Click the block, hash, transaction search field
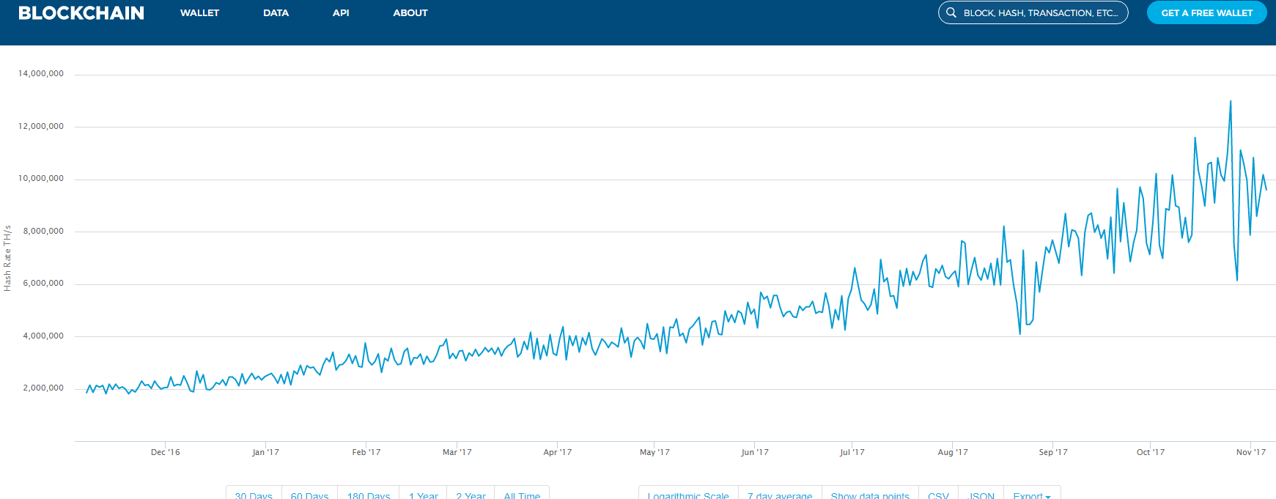1276x499 pixels. click(1040, 13)
